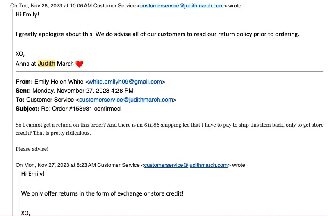Click the highlighted word Judith

[x=46, y=64]
